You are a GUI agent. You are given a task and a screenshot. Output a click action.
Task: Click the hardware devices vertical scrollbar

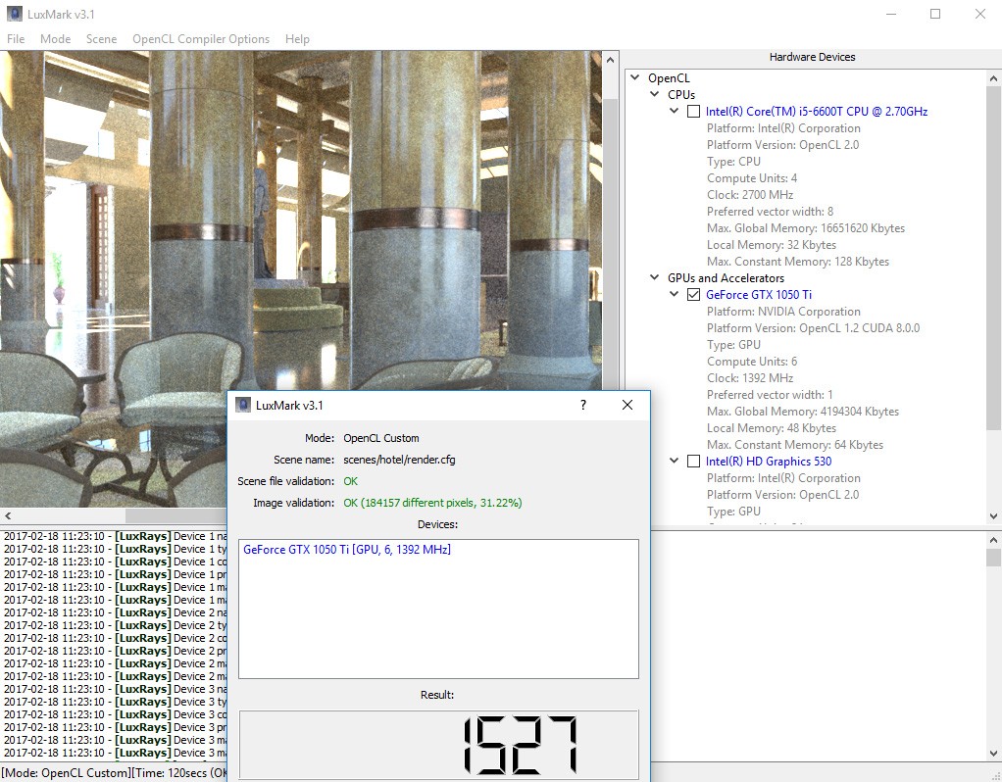[x=993, y=255]
